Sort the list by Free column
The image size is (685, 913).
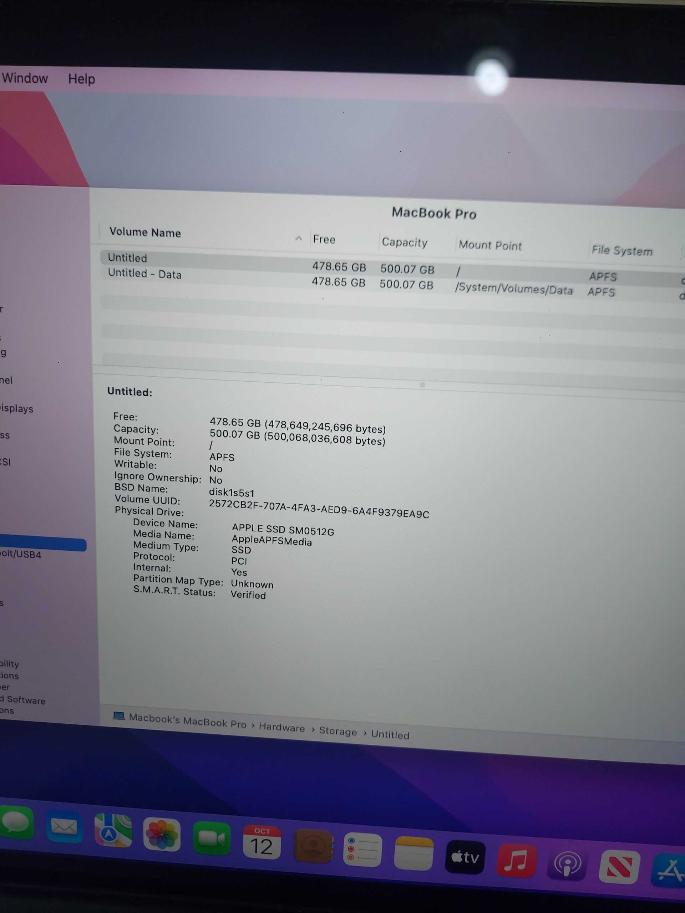click(x=324, y=239)
